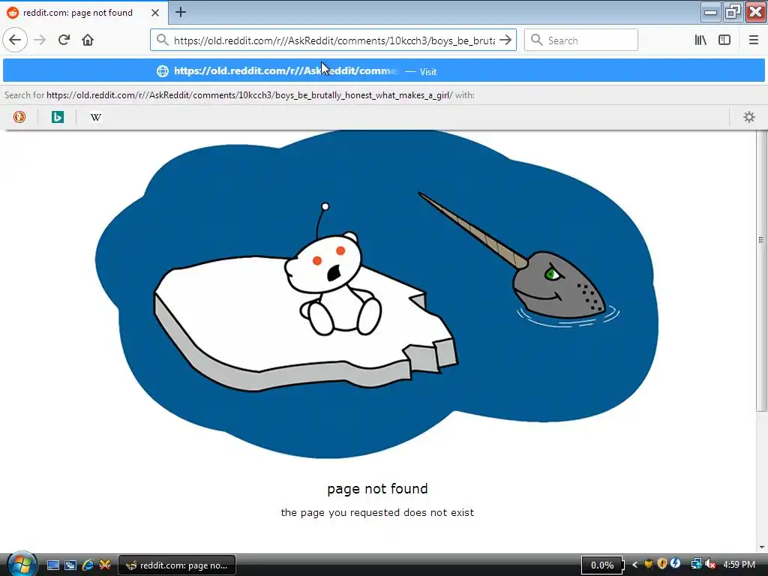Click the go arrow in the address bar
The width and height of the screenshot is (768, 576).
click(505, 40)
